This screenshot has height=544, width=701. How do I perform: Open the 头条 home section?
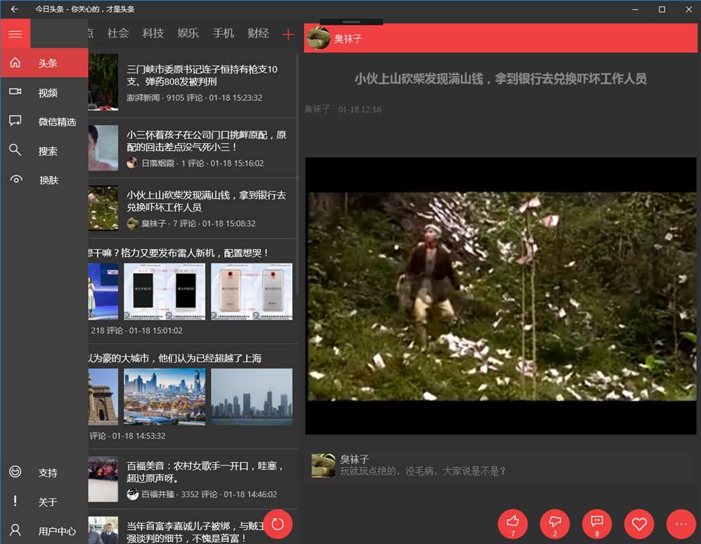click(44, 63)
